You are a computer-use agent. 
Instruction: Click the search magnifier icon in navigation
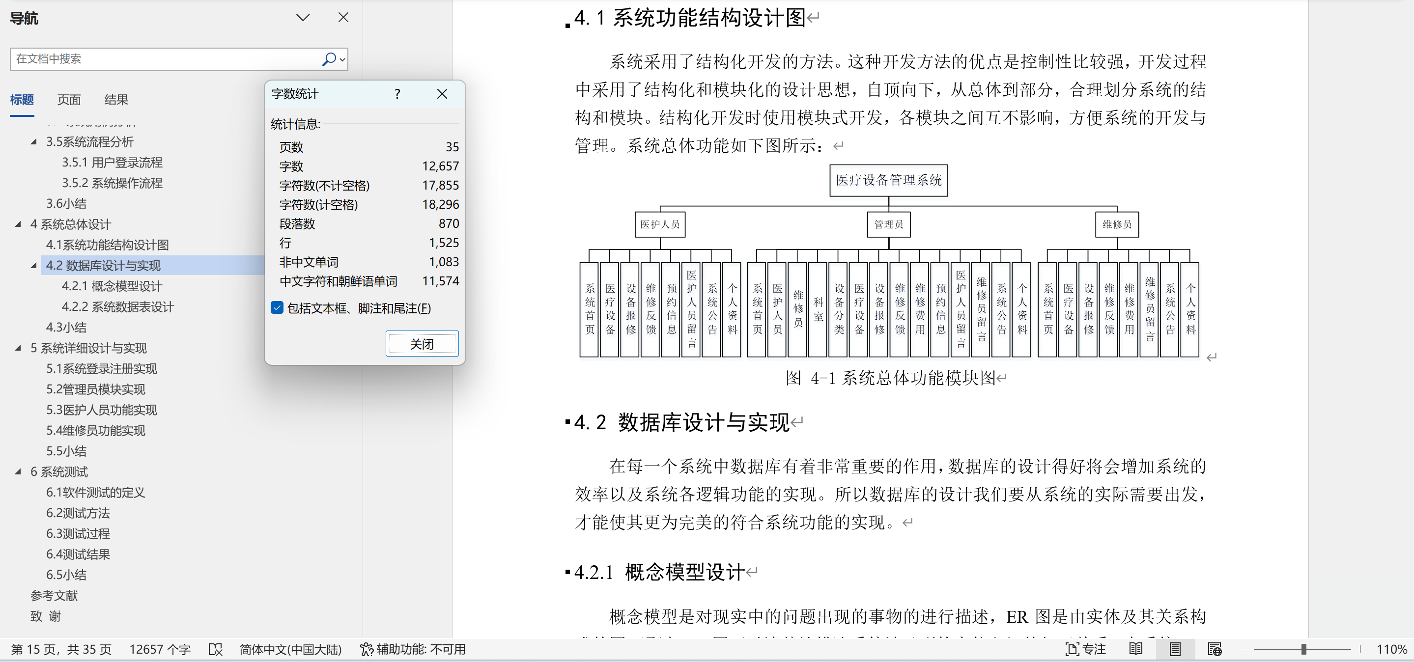(329, 59)
